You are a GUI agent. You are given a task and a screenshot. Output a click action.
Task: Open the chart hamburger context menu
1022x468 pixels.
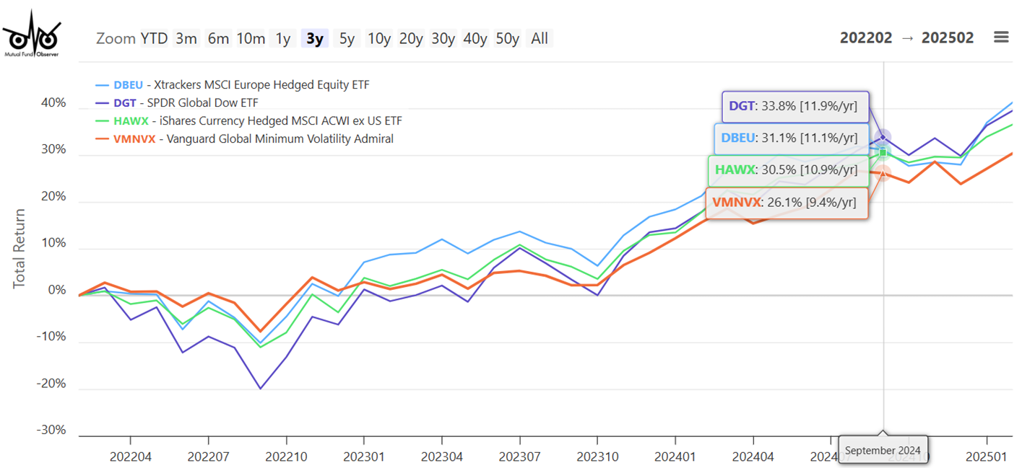coord(1000,37)
